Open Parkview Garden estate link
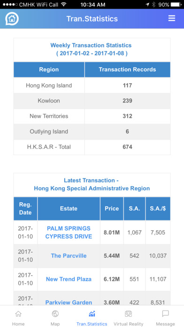This screenshot has width=184, height=327. (x=69, y=303)
